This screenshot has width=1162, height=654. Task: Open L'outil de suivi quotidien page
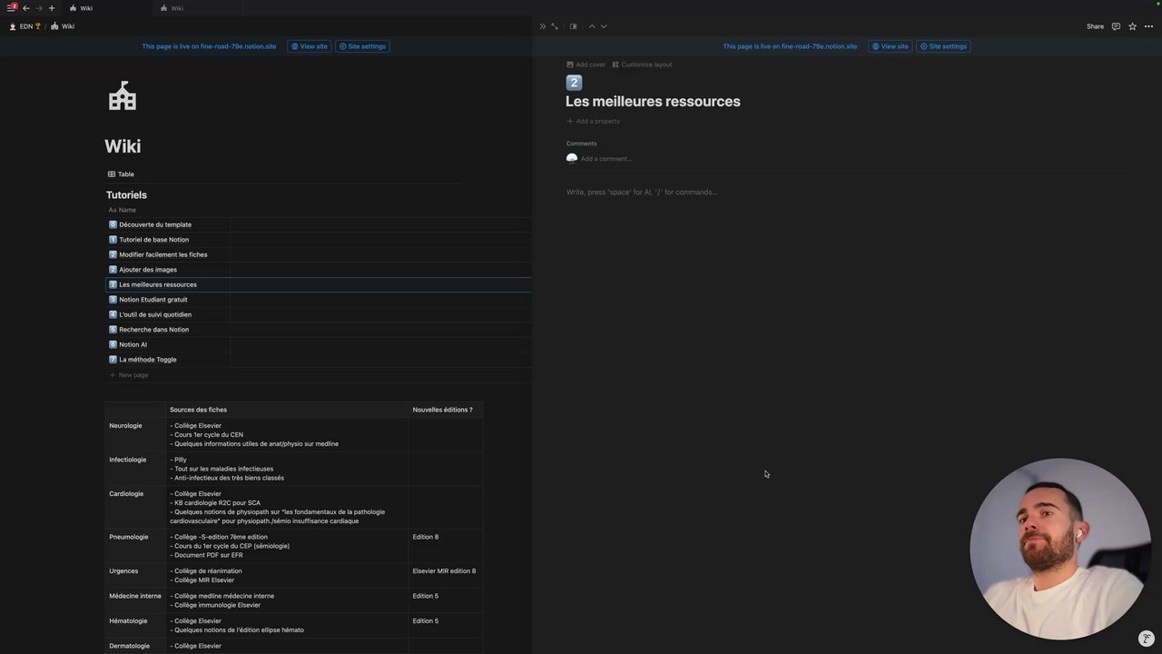click(x=155, y=314)
